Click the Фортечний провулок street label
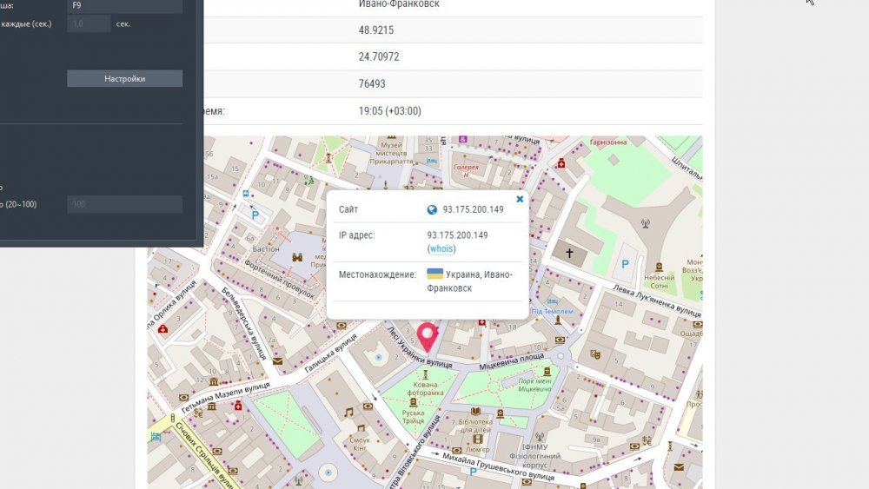 pyautogui.click(x=279, y=280)
